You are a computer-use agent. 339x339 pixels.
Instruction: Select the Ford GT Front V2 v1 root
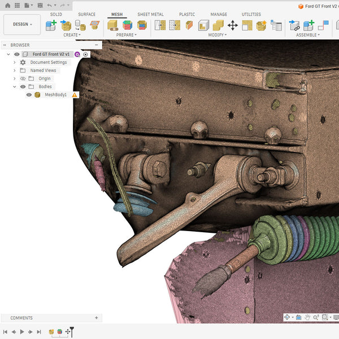(51, 54)
